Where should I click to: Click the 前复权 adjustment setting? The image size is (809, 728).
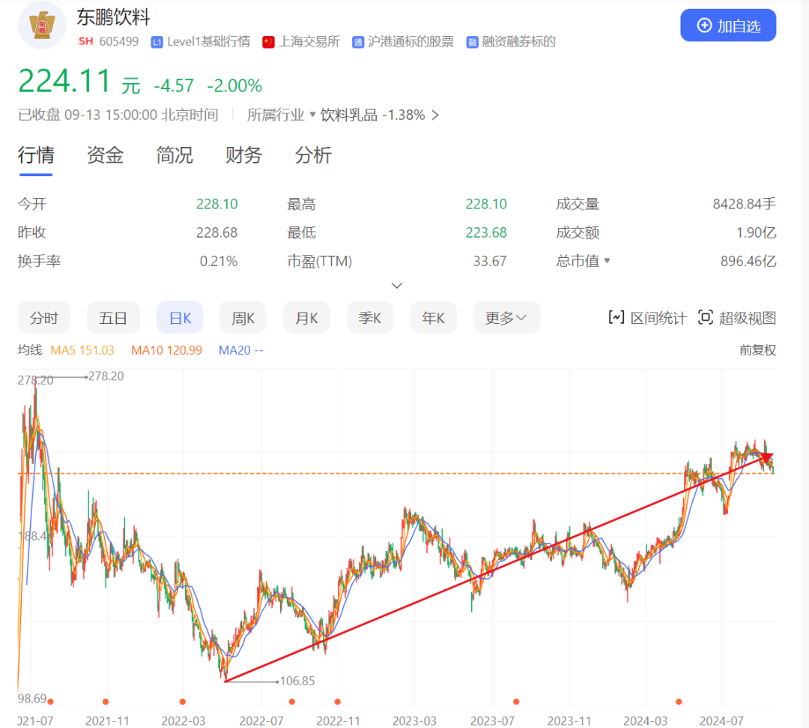[757, 350]
